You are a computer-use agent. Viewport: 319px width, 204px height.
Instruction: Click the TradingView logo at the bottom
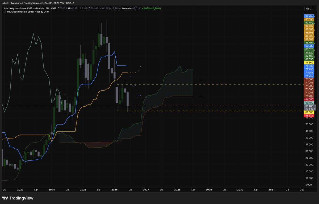pos(18,198)
